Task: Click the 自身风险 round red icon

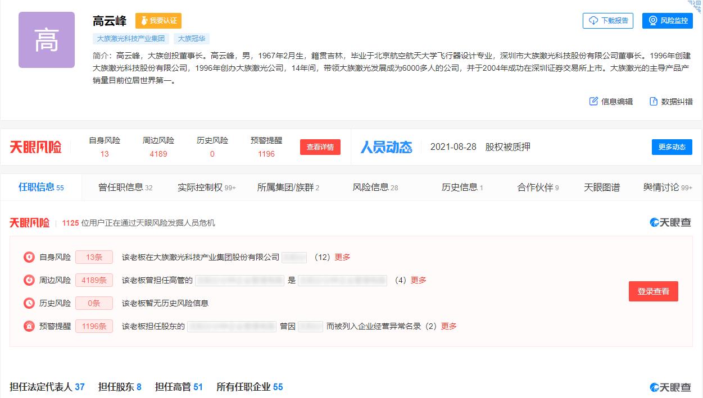Action: tap(29, 257)
